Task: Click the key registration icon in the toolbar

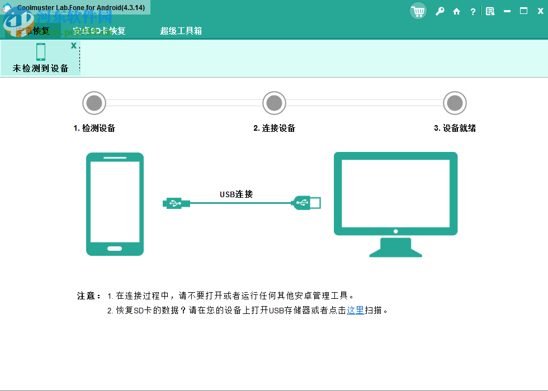Action: (x=440, y=11)
